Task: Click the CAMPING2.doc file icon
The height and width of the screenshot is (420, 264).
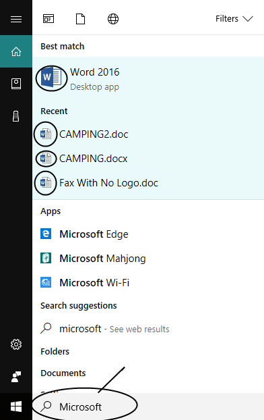Action: tap(46, 134)
